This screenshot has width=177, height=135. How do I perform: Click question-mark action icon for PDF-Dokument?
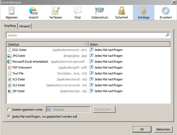[91, 67]
